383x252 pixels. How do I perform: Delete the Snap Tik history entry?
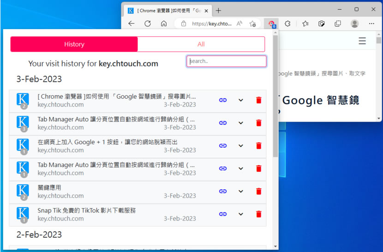258,214
